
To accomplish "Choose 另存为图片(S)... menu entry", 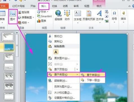I will coord(63,86).
